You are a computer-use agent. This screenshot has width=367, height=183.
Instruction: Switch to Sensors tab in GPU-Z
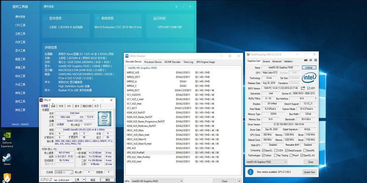266,61
